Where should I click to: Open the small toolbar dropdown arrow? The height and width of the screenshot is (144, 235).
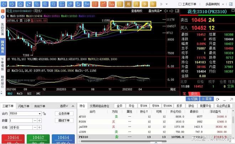(x=167, y=4)
